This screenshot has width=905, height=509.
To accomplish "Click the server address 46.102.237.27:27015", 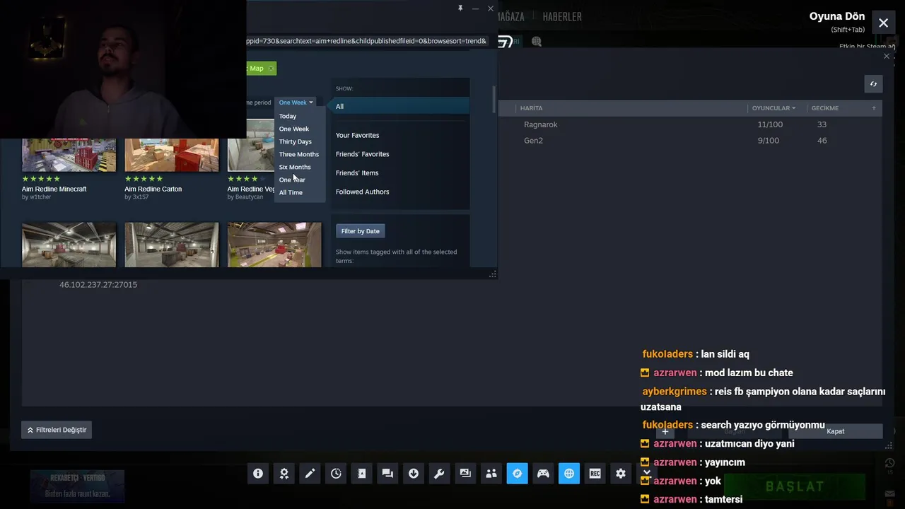I will 98,285.
